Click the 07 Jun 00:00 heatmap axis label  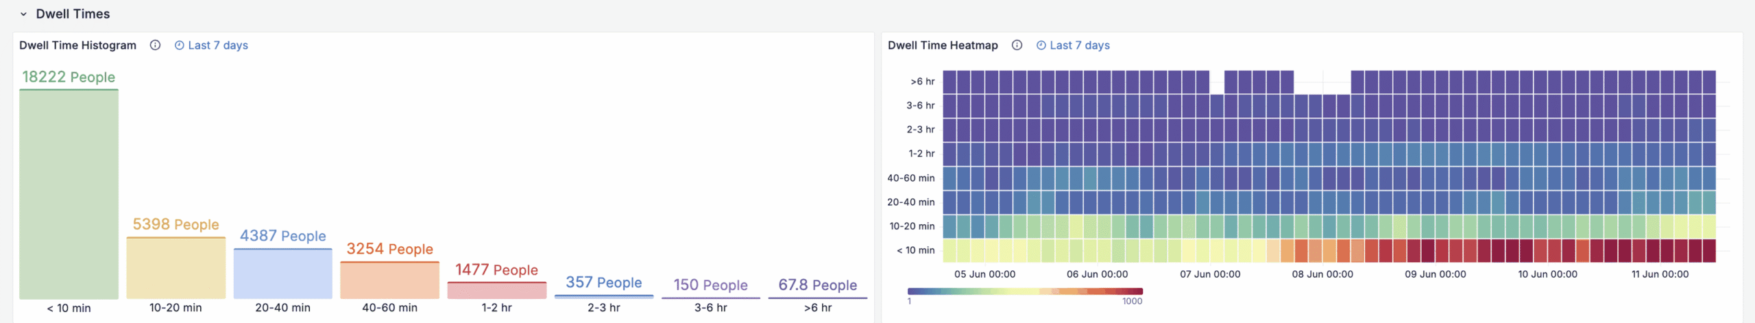pyautogui.click(x=1210, y=274)
